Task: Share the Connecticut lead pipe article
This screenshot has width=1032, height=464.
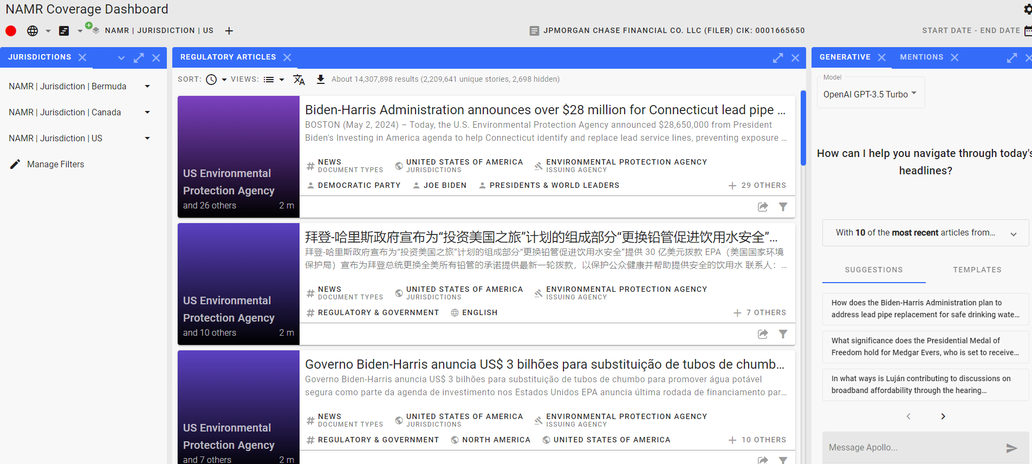Action: (x=763, y=207)
